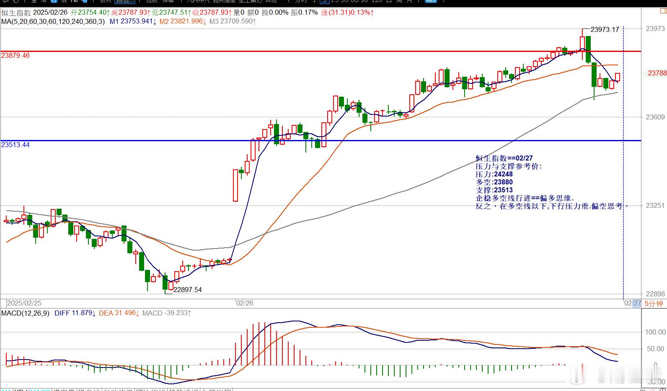Click the date 2025/02/26 in the quote header

[51, 13]
